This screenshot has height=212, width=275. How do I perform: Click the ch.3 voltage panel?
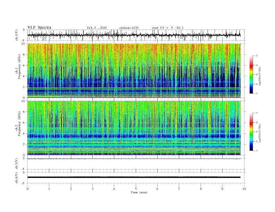(x=136, y=164)
